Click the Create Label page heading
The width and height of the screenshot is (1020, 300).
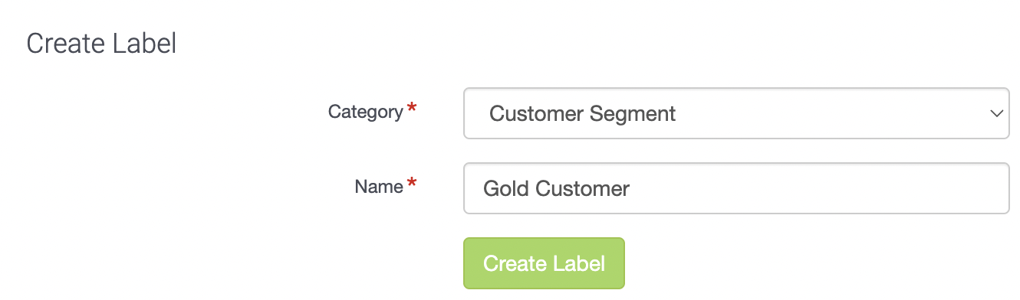coord(102,44)
